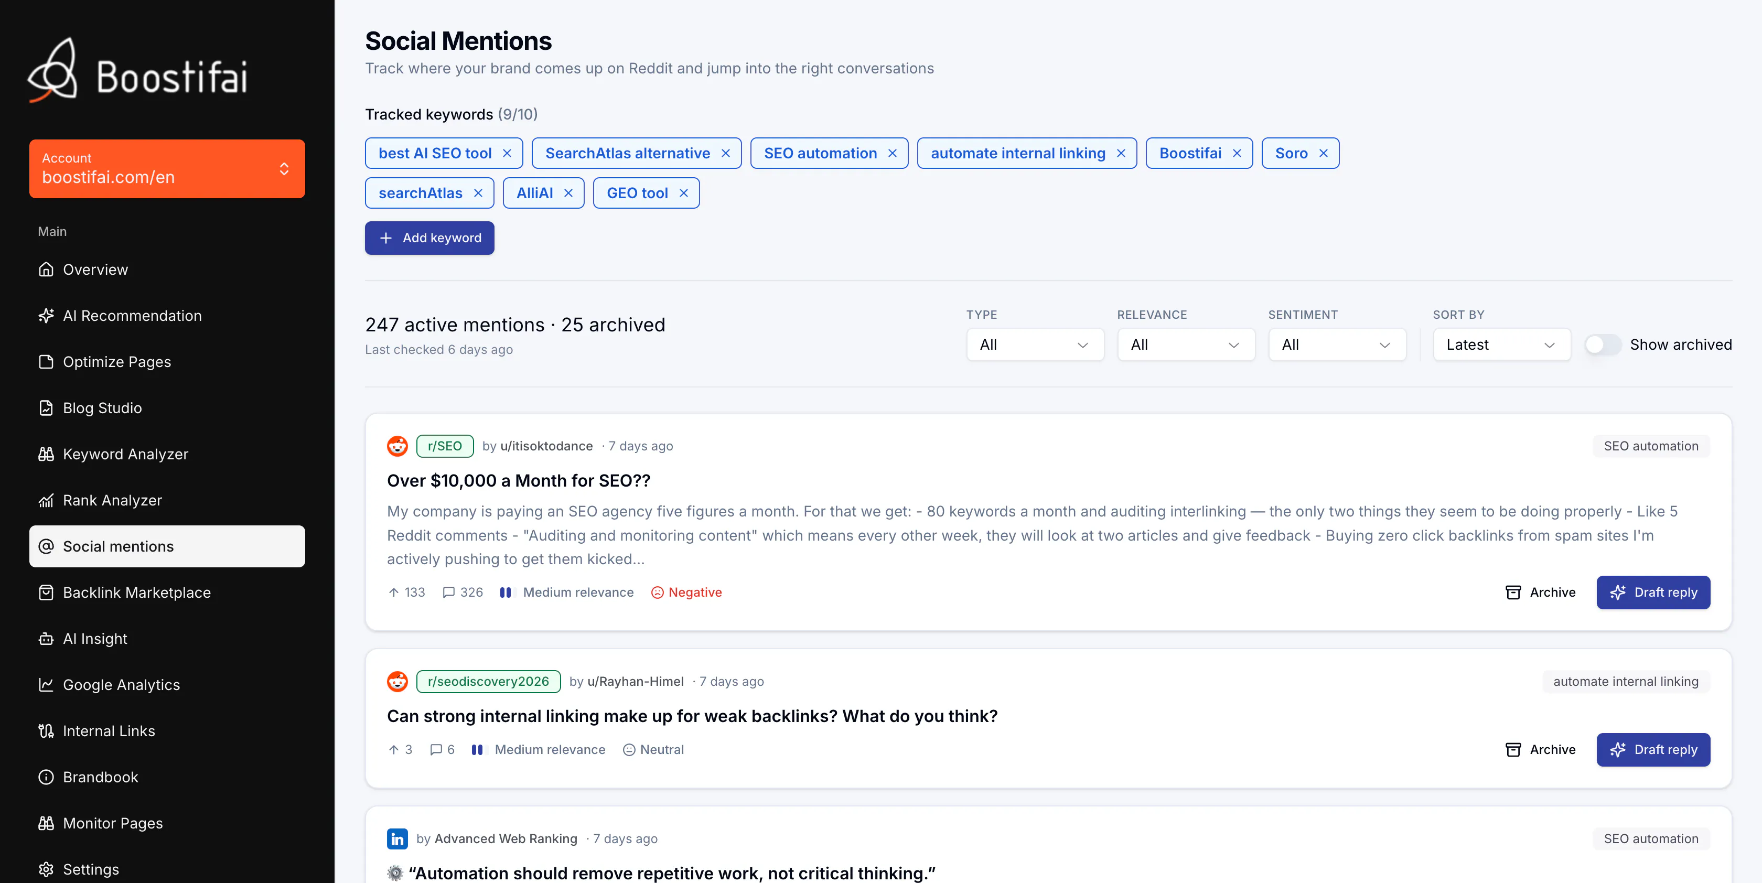Image resolution: width=1762 pixels, height=883 pixels.
Task: Open Optimize Pages section
Action: [x=167, y=362]
